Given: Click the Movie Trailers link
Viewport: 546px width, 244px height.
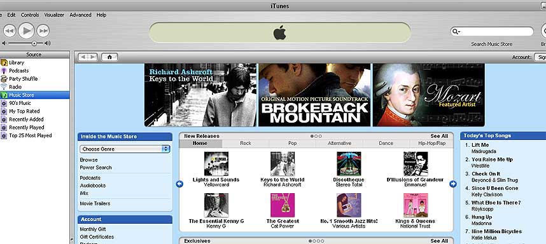Looking at the screenshot, I should pyautogui.click(x=95, y=204).
